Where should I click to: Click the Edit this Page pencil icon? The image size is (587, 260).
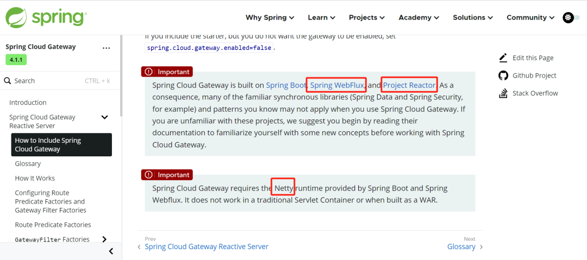503,58
